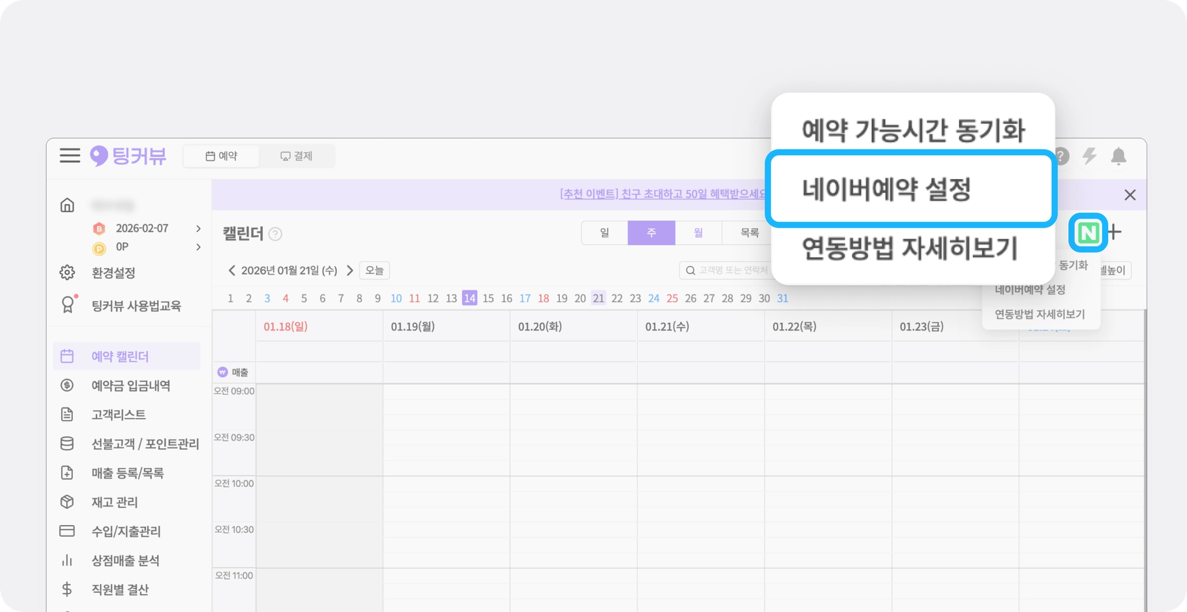The image size is (1187, 612).
Task: Click the 오늘 button
Action: (x=374, y=271)
